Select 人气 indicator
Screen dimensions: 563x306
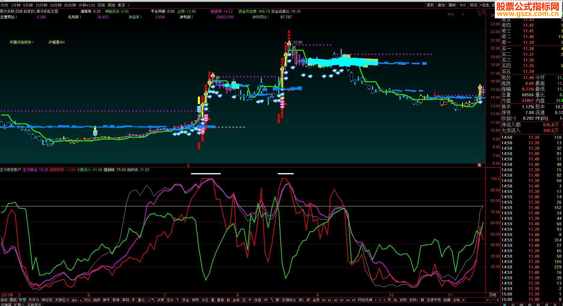click(x=151, y=300)
